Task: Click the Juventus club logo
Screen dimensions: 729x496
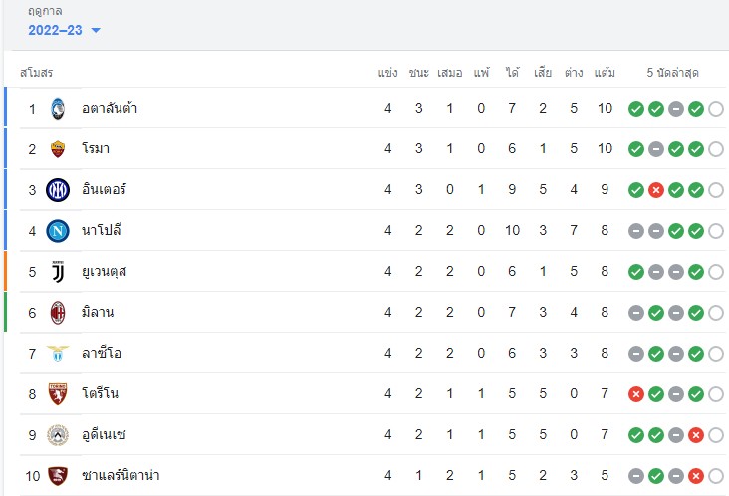Action: coord(58,272)
